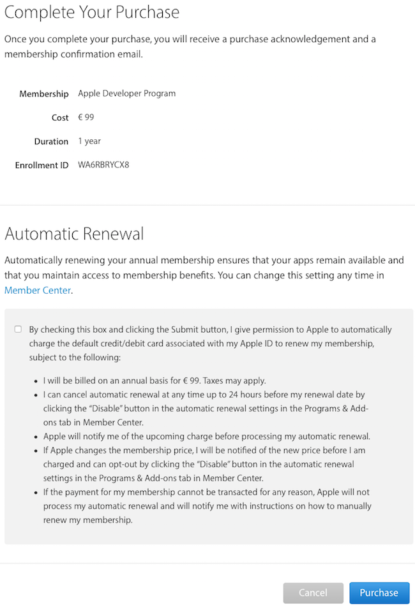
Task: Enable the automatic renewal permission checkbox
Action: 18,330
